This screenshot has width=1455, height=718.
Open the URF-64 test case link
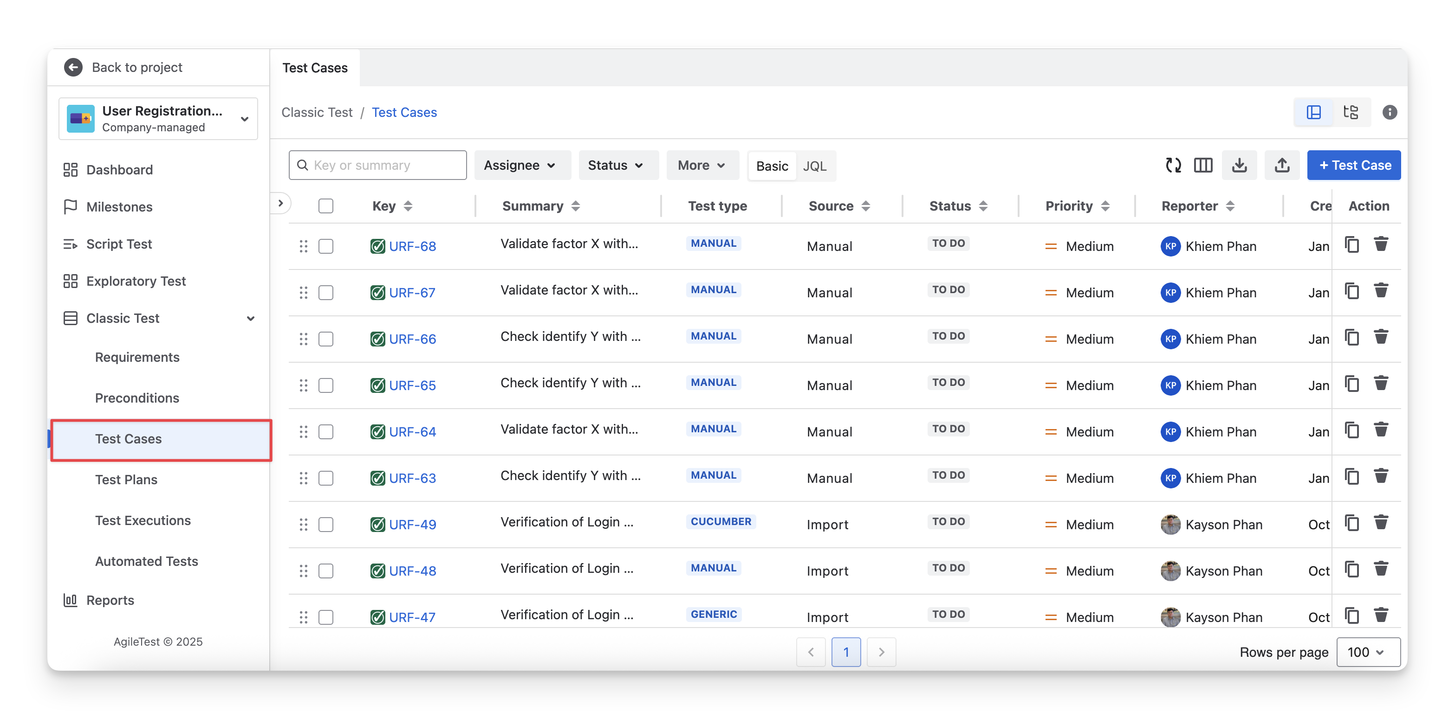click(412, 432)
